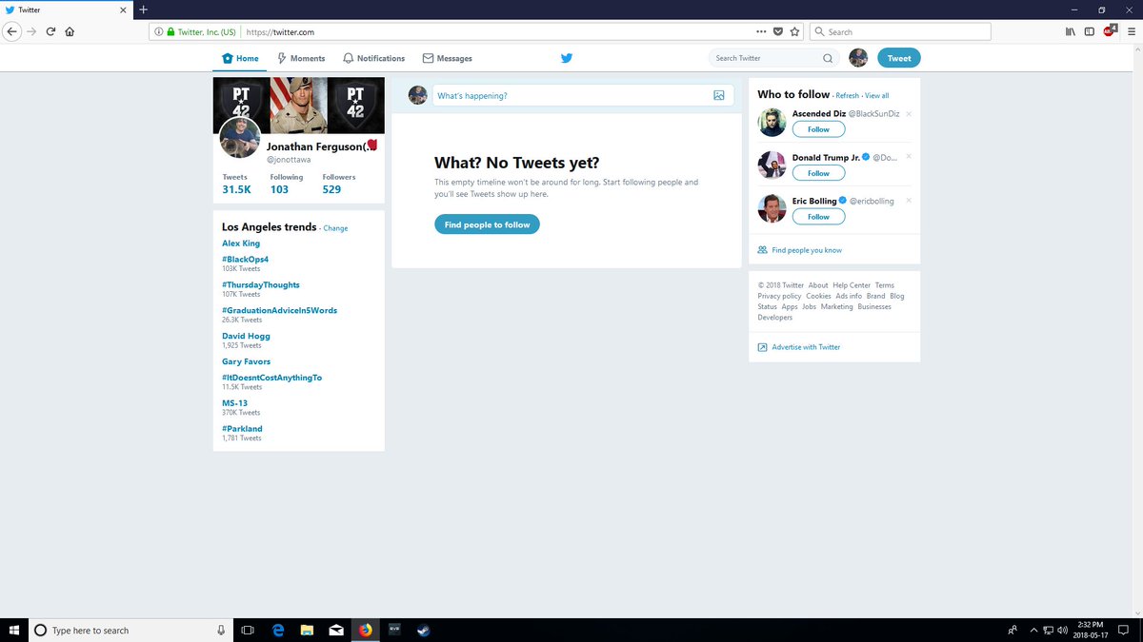This screenshot has width=1143, height=642.
Task: Save page to Pocket
Action: [x=778, y=31]
